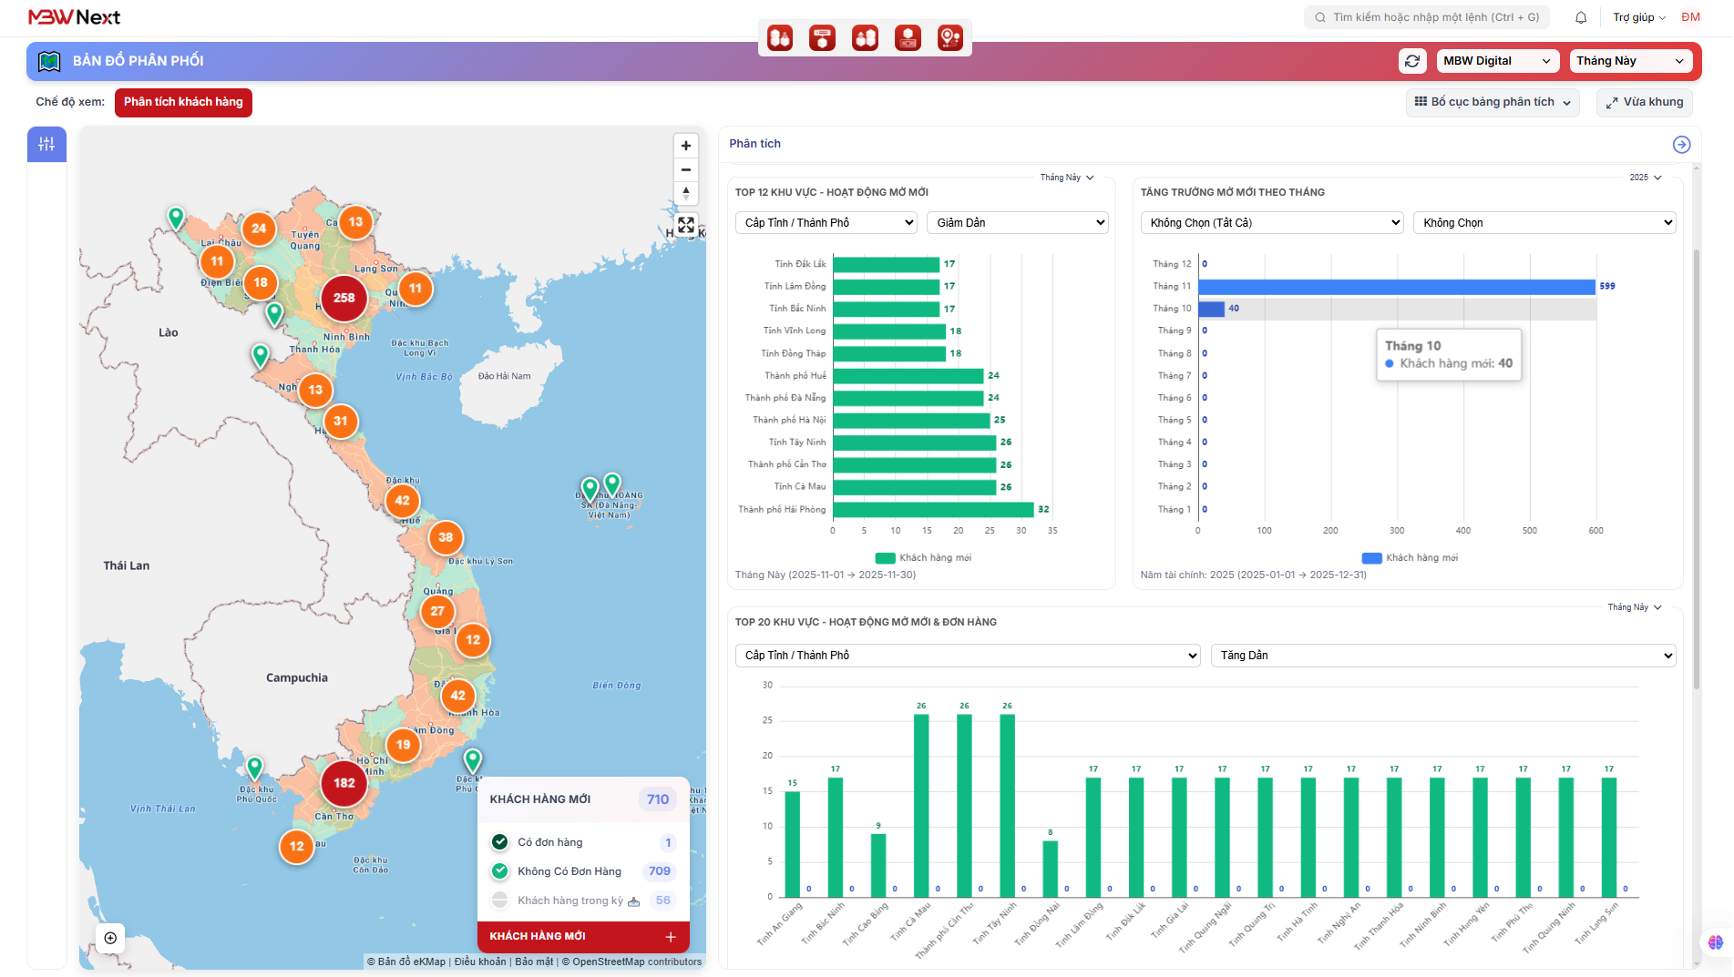Toggle the Có đơn hàng checkbox
Image resolution: width=1734 pixels, height=977 pixels.
[500, 842]
